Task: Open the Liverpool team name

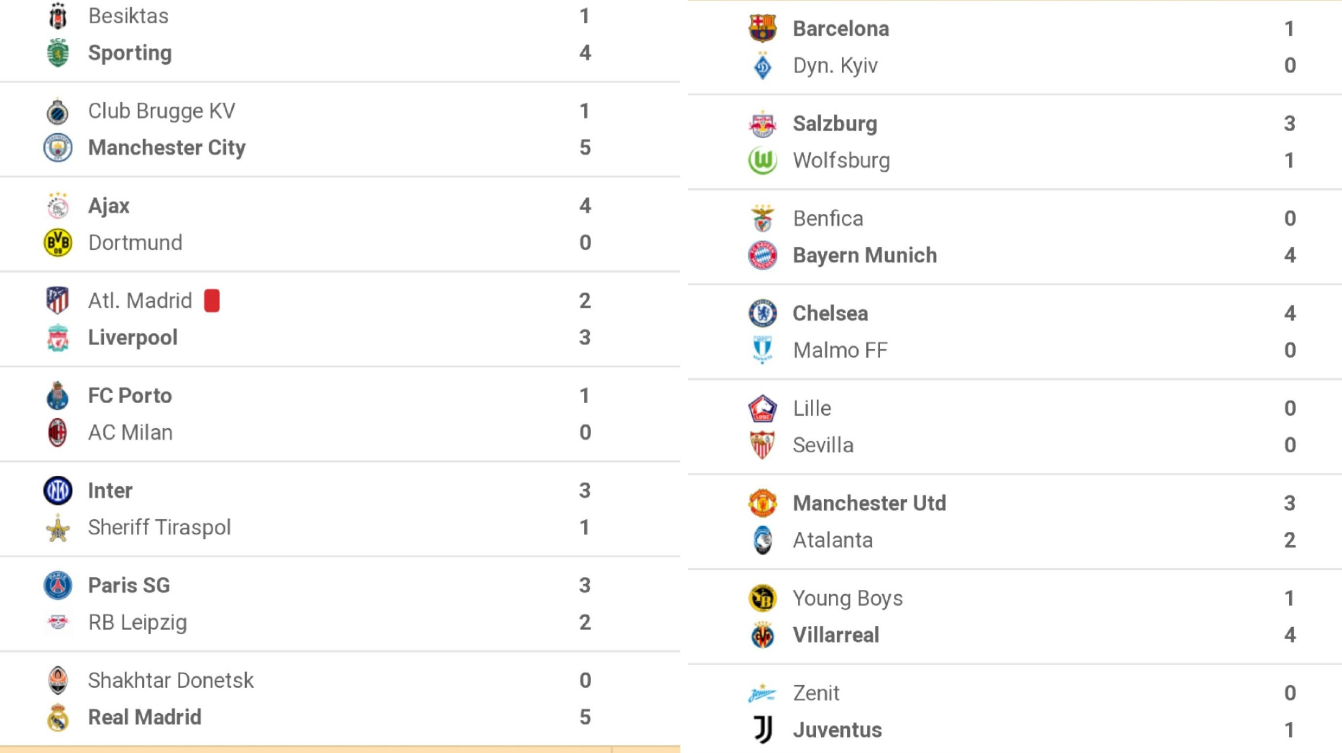Action: [x=133, y=338]
